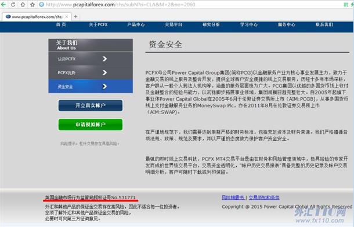354x227 pixels.
Task: Go to browser home icon
Action: click(23, 4)
